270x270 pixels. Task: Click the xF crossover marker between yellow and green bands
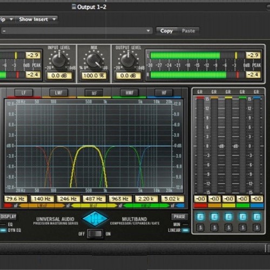pyautogui.click(x=120, y=205)
